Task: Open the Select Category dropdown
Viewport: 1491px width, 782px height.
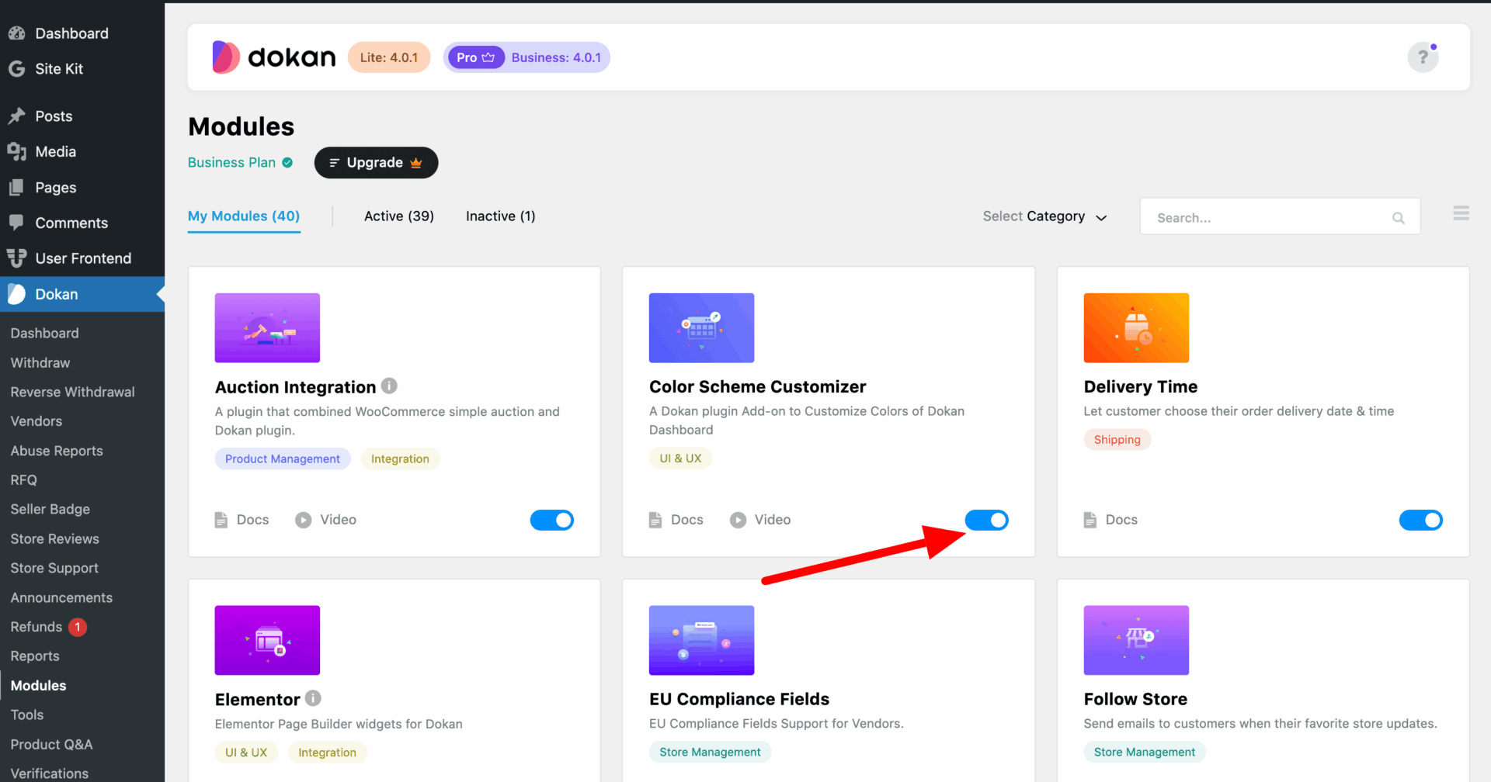Action: (x=1044, y=216)
